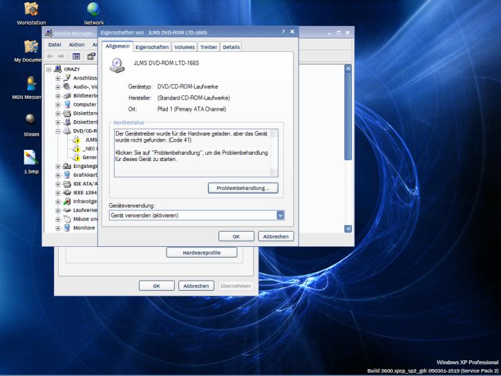Select the _NEC device warning icon
The height and width of the screenshot is (376, 501).
point(76,149)
